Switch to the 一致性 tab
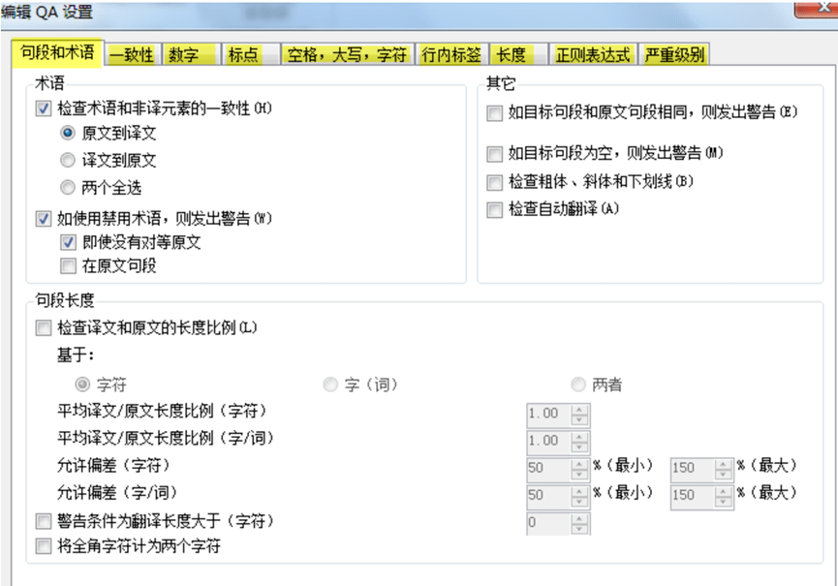The height and width of the screenshot is (586, 838). tap(132, 54)
